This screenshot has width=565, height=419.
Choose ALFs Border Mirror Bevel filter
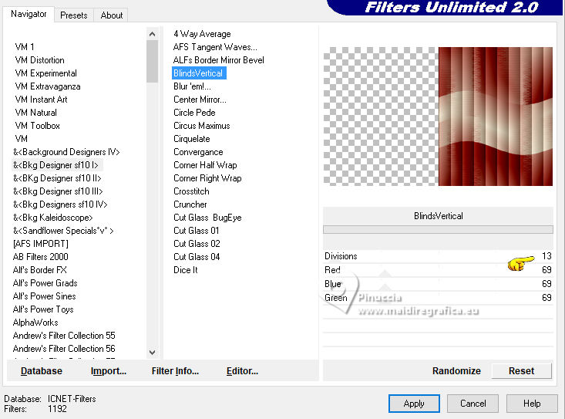click(219, 60)
